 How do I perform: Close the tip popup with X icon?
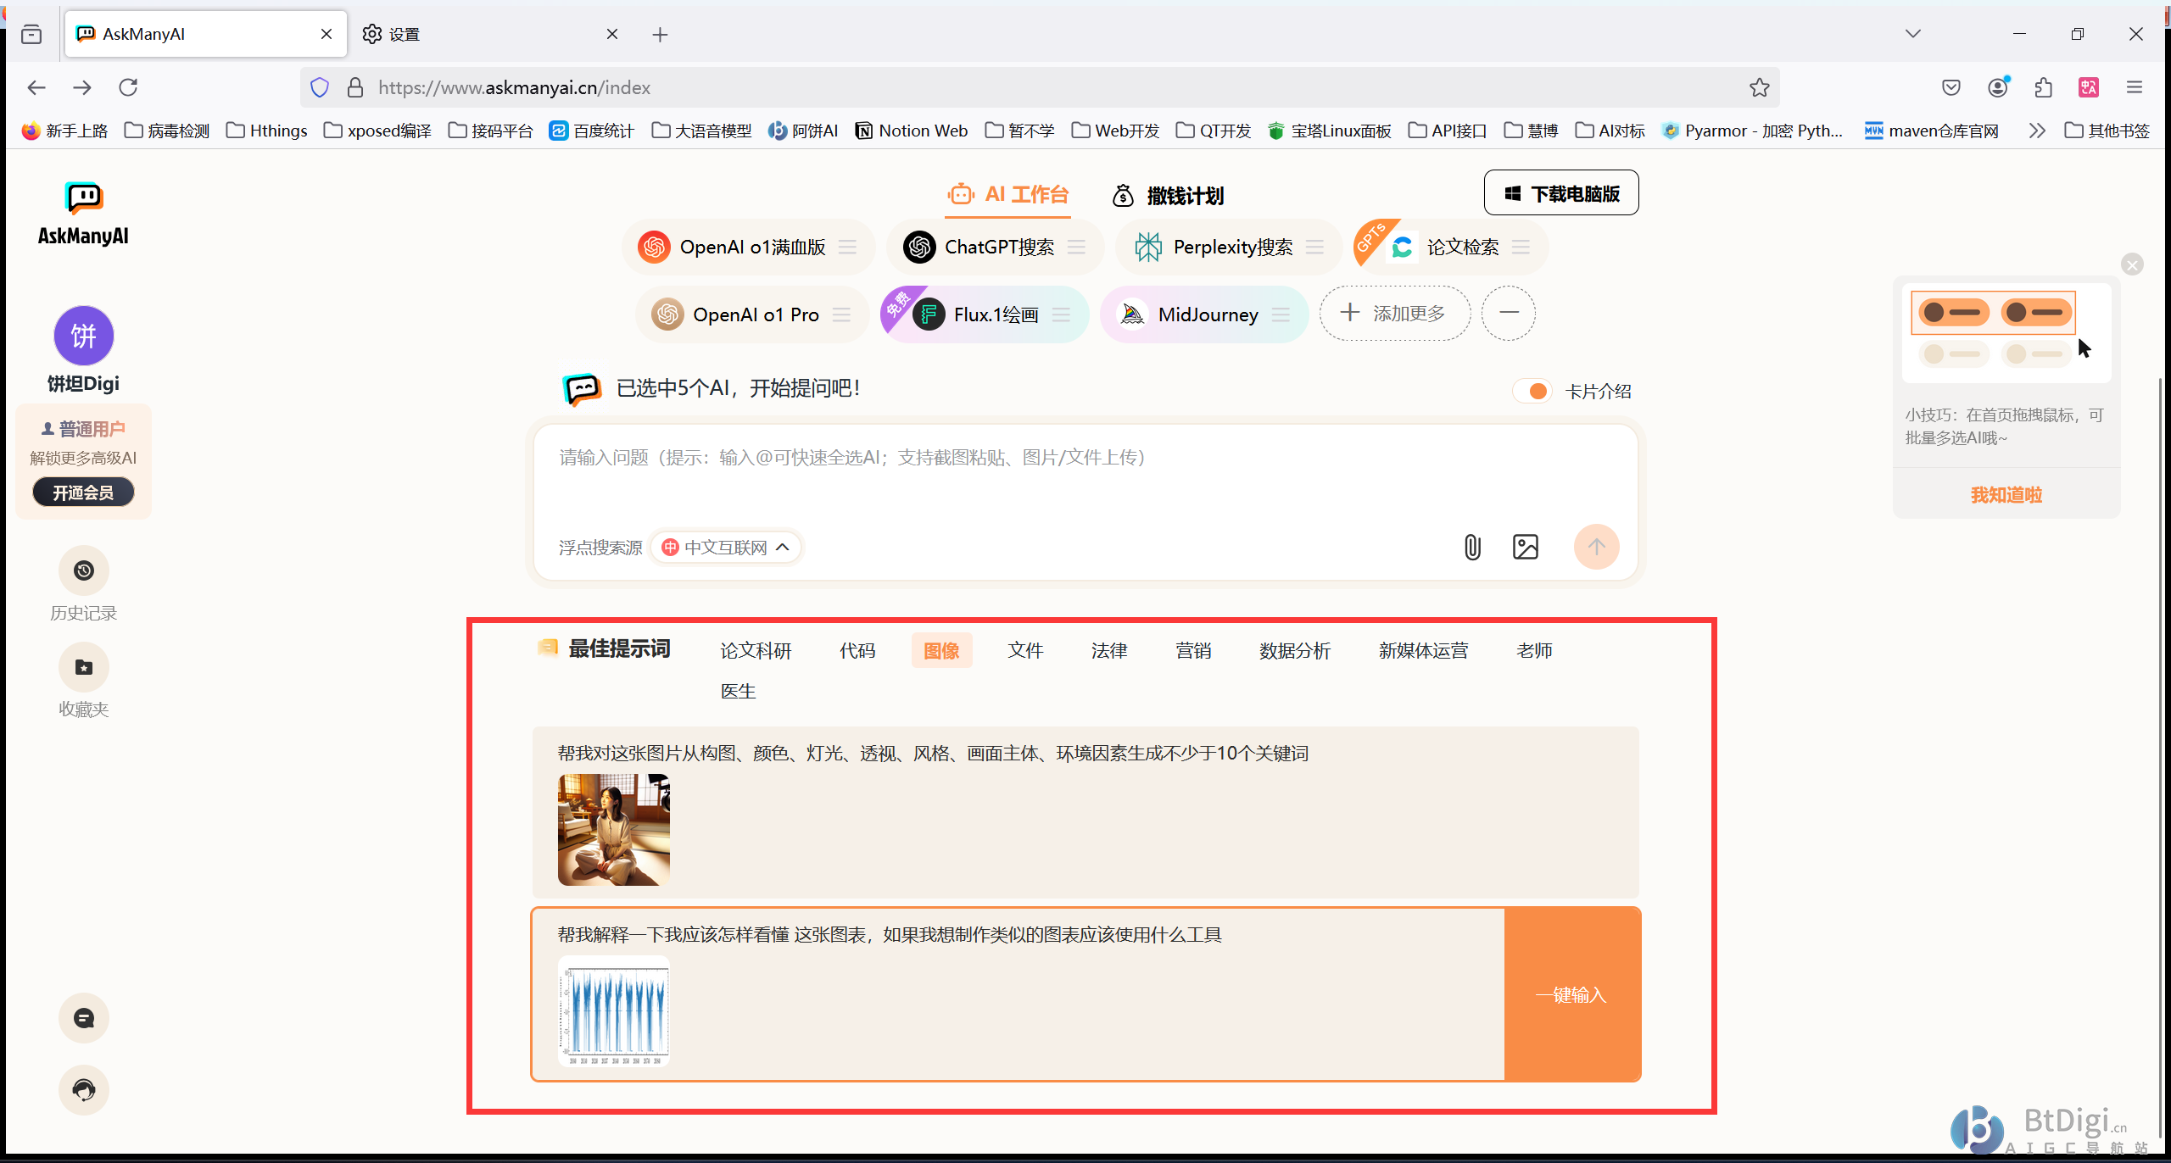[x=2132, y=264]
